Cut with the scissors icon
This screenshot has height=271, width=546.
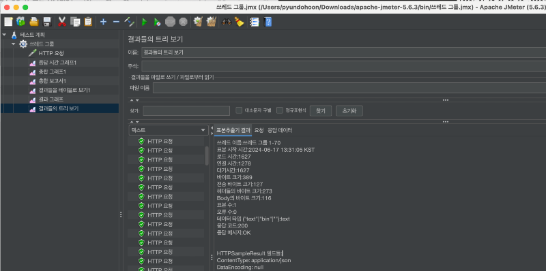[x=62, y=22]
